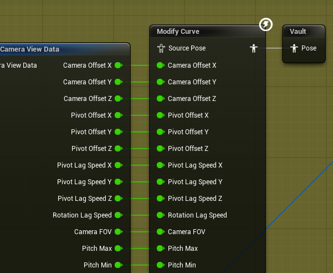Select the Camera View Data node header

pos(65,49)
